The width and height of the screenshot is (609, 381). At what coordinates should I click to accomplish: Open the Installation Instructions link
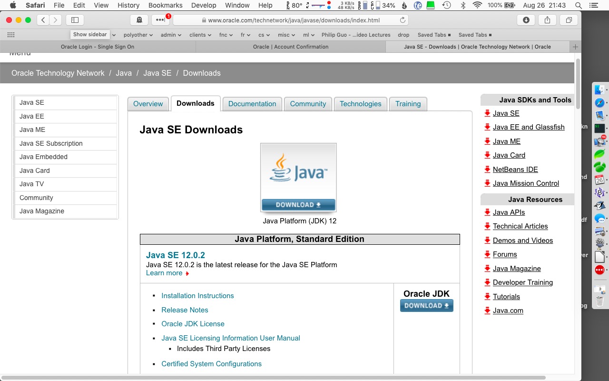pos(197,296)
